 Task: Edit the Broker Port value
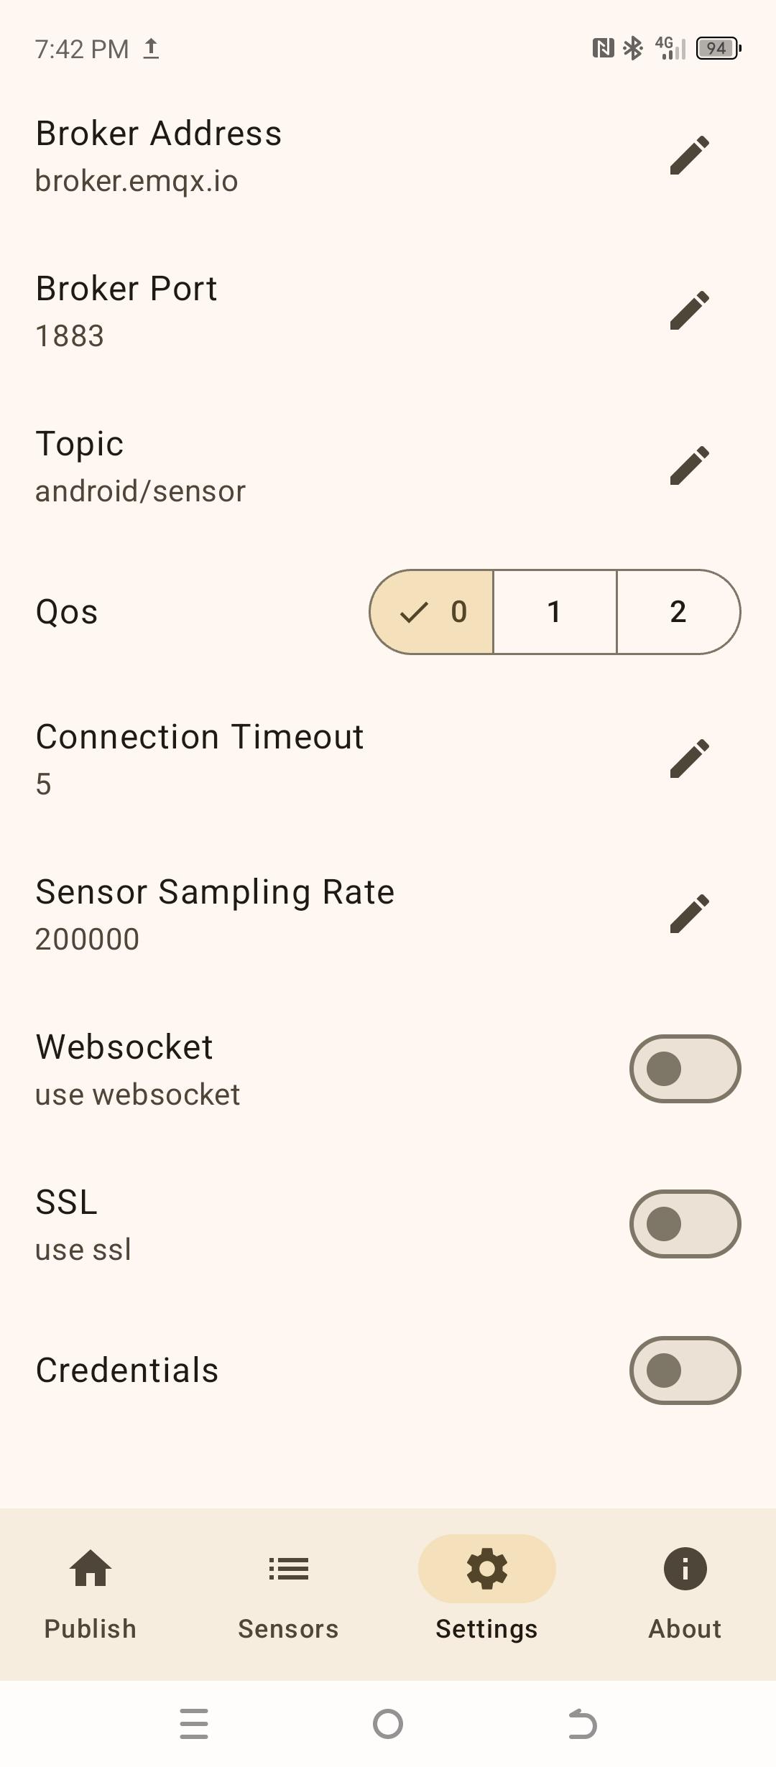point(689,310)
